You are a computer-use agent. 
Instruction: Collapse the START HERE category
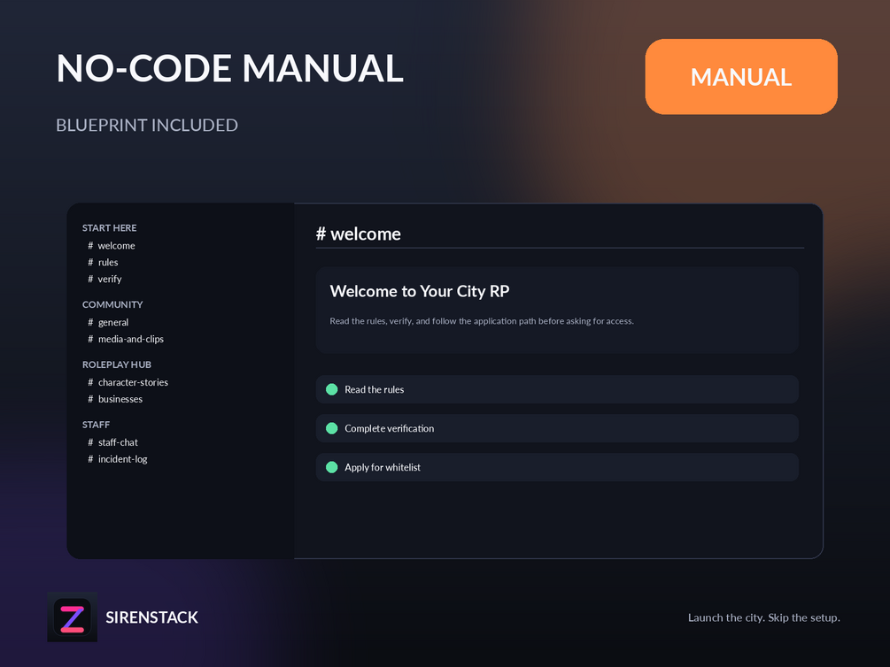110,228
